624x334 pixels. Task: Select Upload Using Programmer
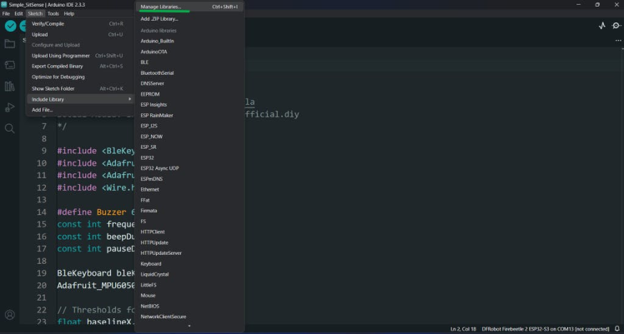click(79, 56)
